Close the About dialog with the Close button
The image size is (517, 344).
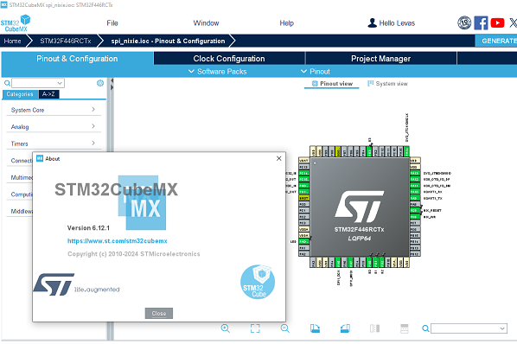[x=159, y=314]
